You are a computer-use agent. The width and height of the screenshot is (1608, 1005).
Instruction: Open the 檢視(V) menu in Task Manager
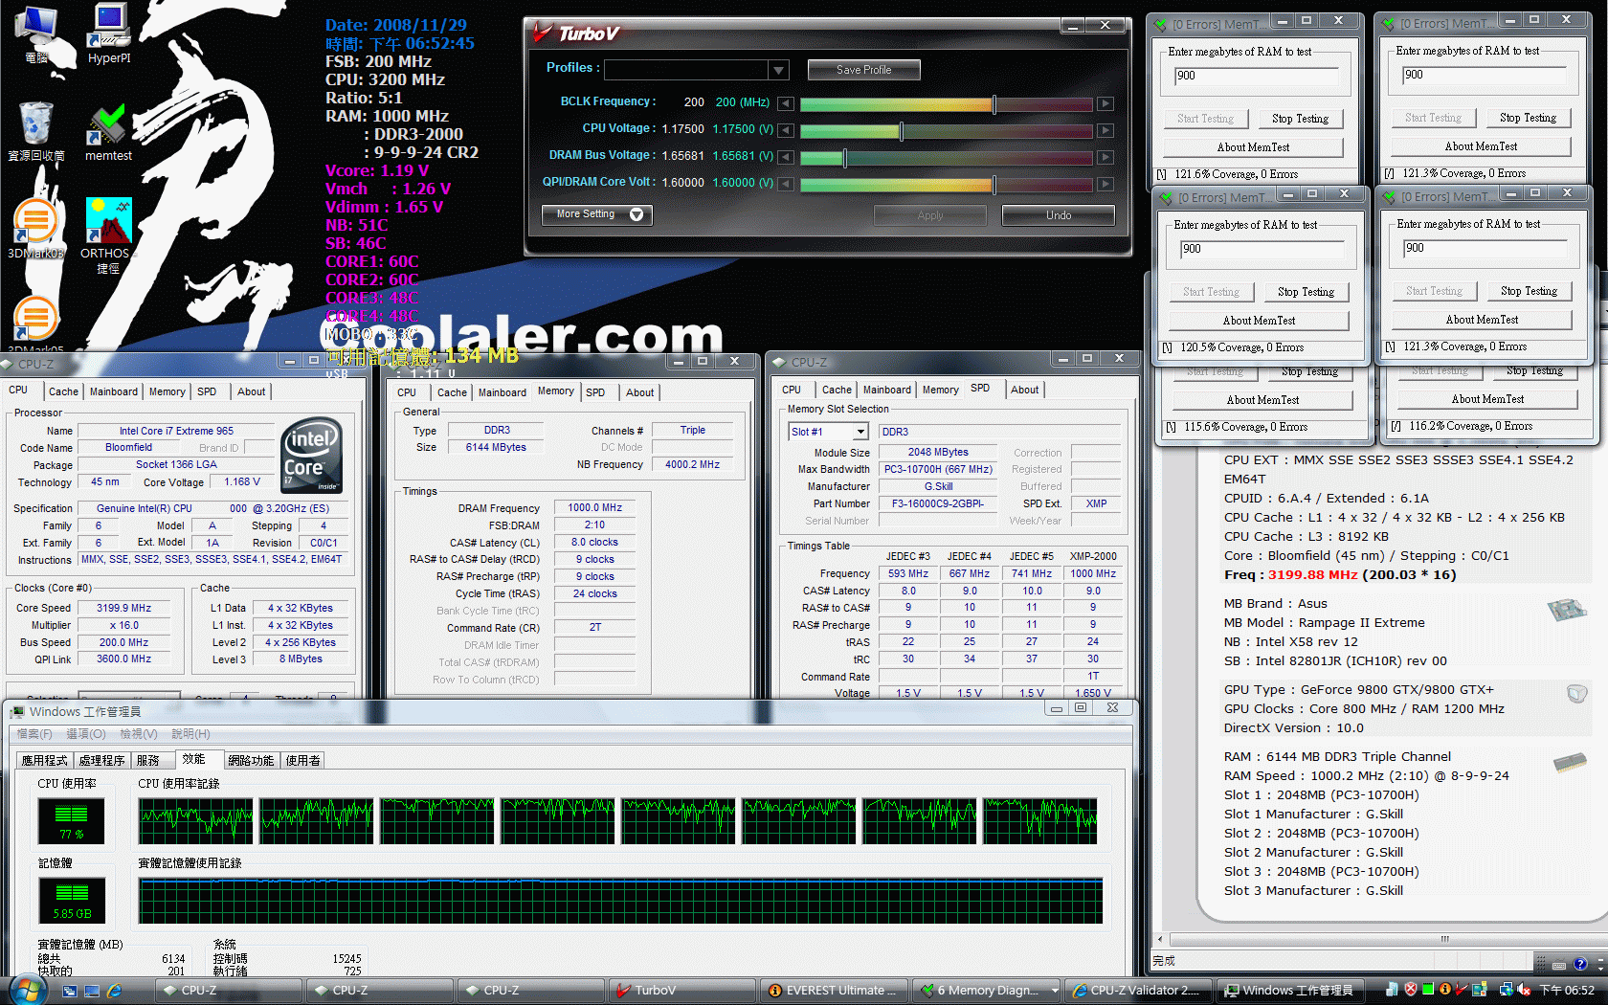(138, 734)
